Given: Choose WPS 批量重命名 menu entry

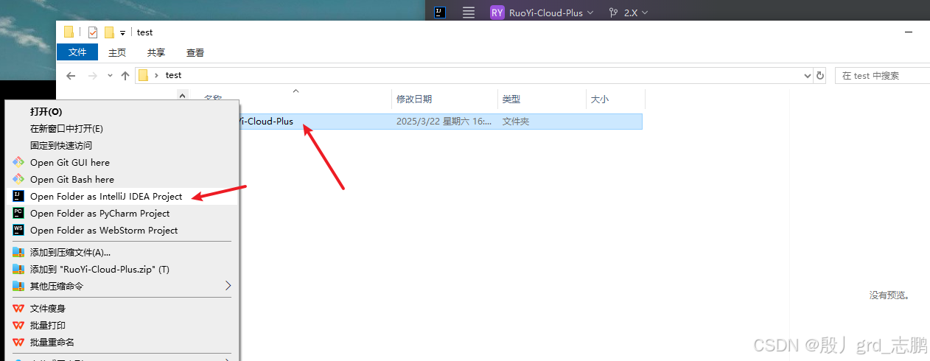Looking at the screenshot, I should coord(122,342).
